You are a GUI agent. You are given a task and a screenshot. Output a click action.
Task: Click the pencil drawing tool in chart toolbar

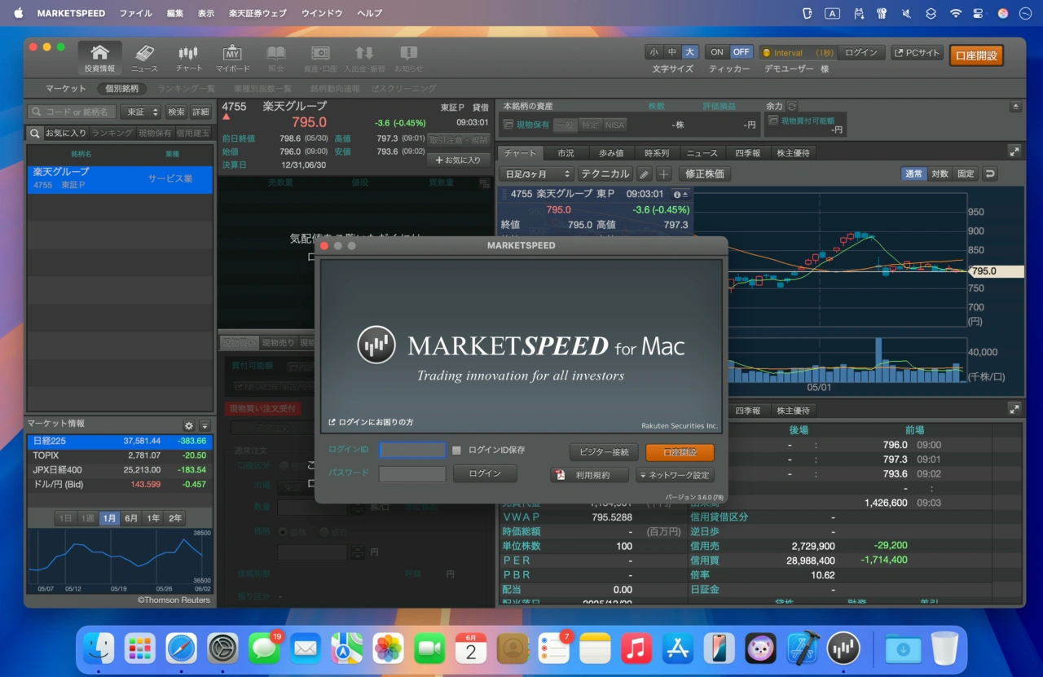644,174
